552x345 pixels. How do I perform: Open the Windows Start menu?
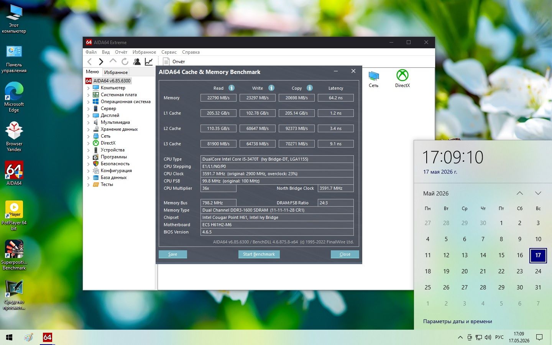tap(9, 337)
